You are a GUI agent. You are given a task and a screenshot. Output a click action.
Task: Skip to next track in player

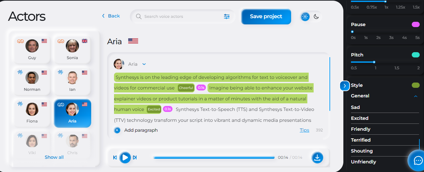pyautogui.click(x=135, y=157)
